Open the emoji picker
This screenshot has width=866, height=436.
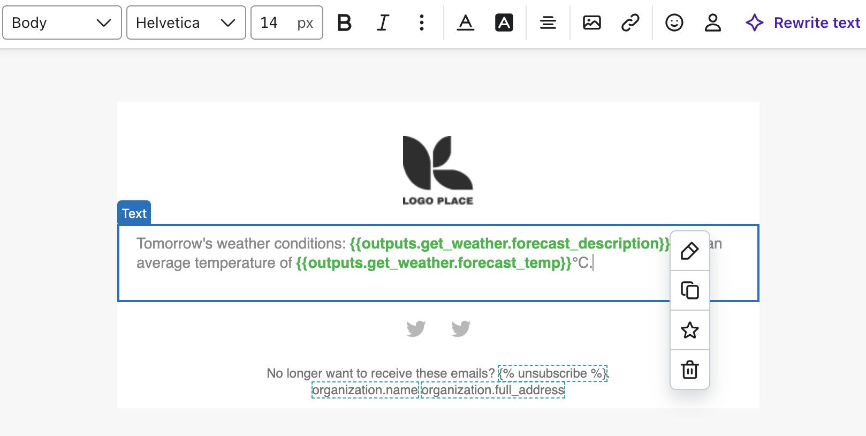[x=674, y=22]
